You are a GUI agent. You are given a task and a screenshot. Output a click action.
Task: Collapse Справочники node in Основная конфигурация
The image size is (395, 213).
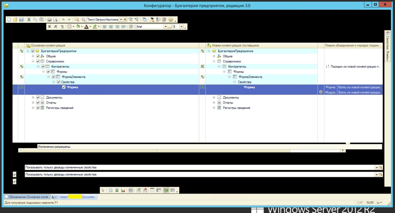[x=33, y=61]
